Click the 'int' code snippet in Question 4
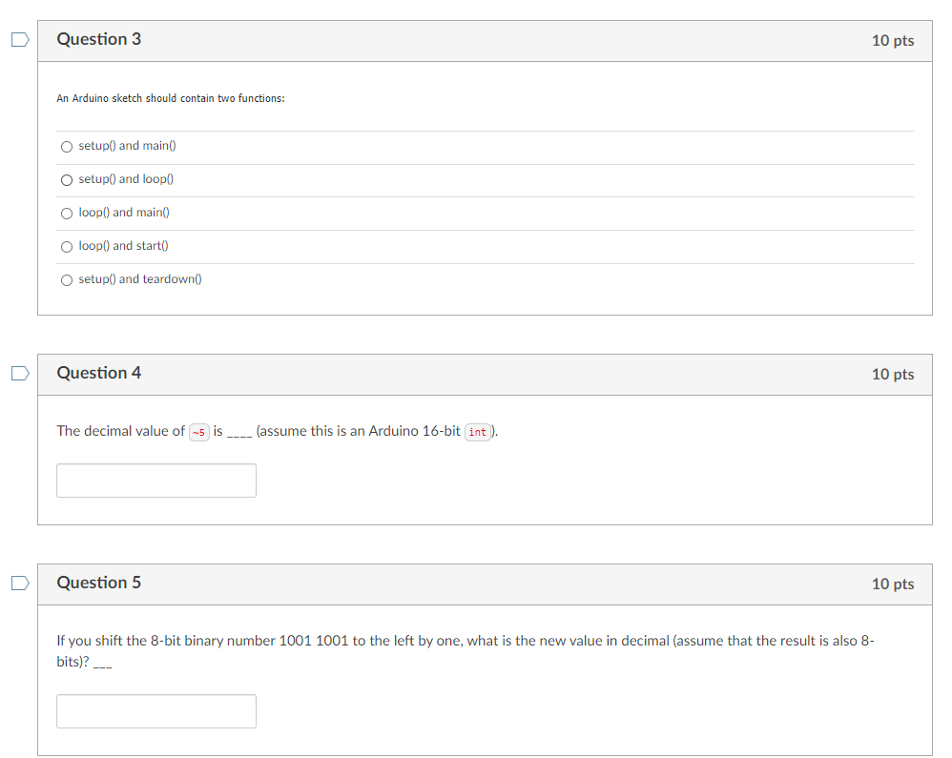The height and width of the screenshot is (758, 952). coord(478,432)
